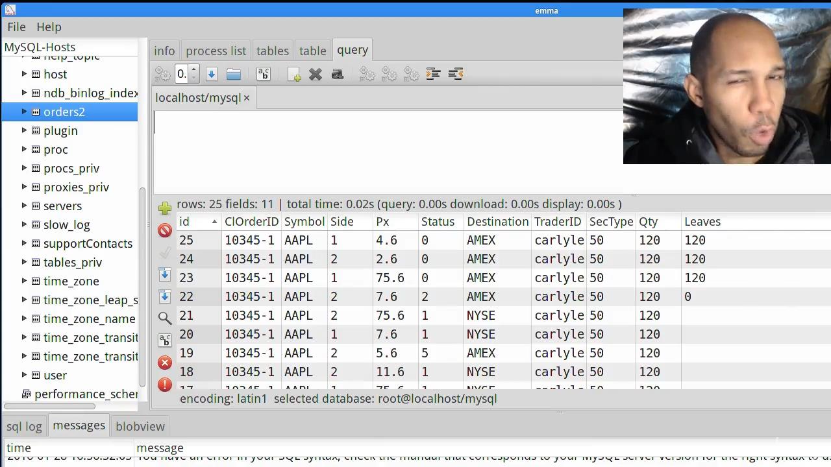Select the messages tab
This screenshot has width=831, height=467.
(x=79, y=425)
